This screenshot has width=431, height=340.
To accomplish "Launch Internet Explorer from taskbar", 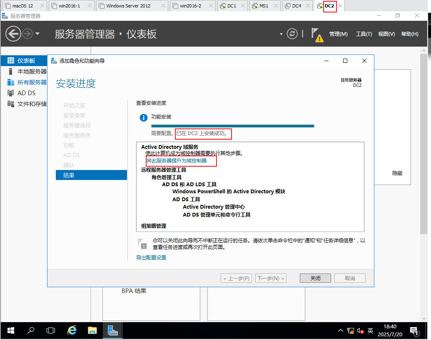I will tap(72, 331).
